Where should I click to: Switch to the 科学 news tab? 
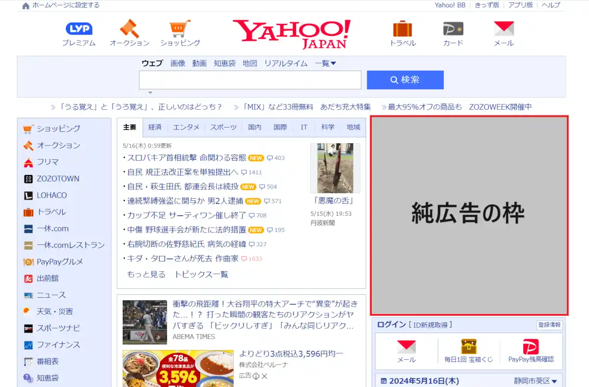[328, 127]
